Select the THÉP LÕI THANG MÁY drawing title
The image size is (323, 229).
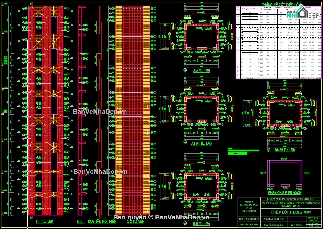(291, 212)
